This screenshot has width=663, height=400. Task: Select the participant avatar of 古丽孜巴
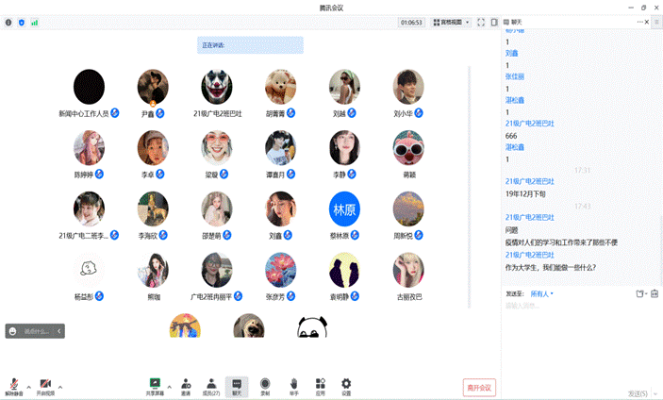tap(408, 270)
